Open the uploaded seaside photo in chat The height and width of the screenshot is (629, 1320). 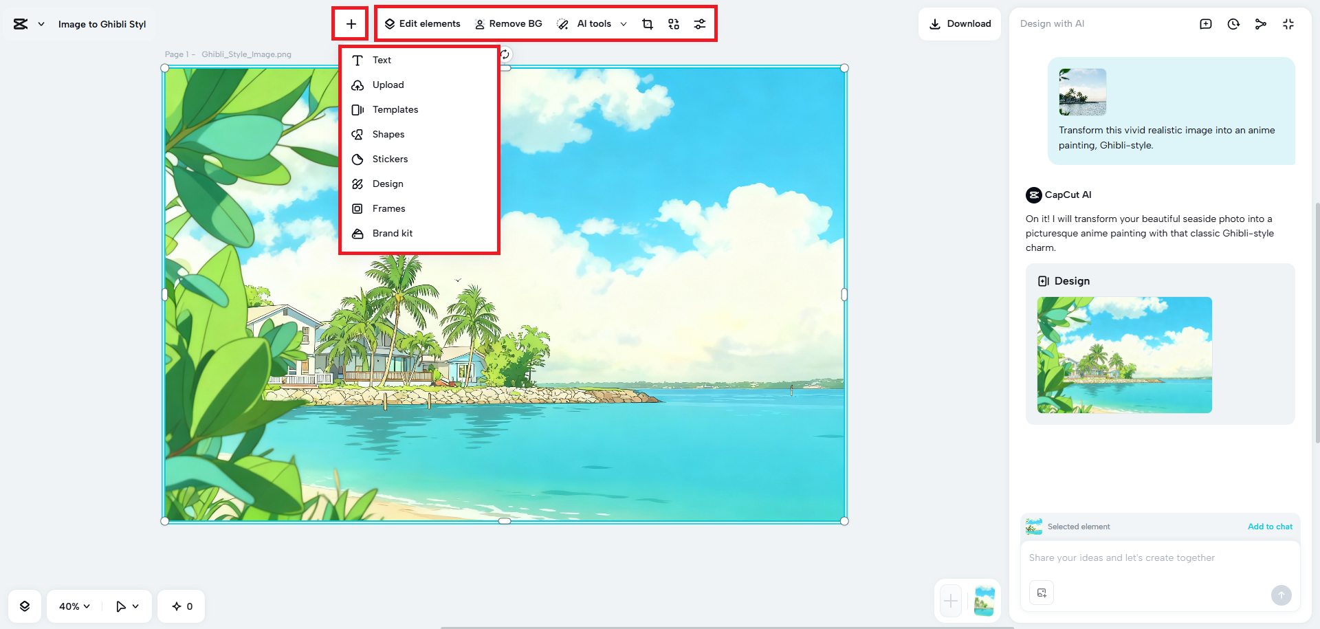click(1083, 92)
